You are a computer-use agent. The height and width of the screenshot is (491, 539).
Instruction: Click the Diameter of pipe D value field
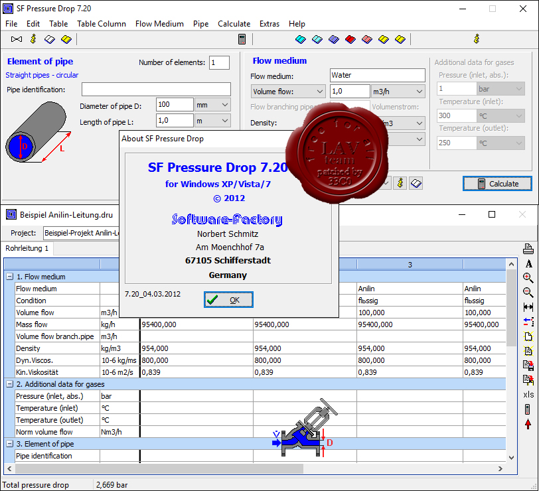(175, 104)
